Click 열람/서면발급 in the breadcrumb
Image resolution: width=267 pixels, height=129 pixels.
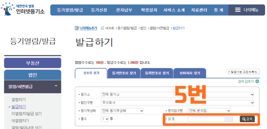[159, 28]
